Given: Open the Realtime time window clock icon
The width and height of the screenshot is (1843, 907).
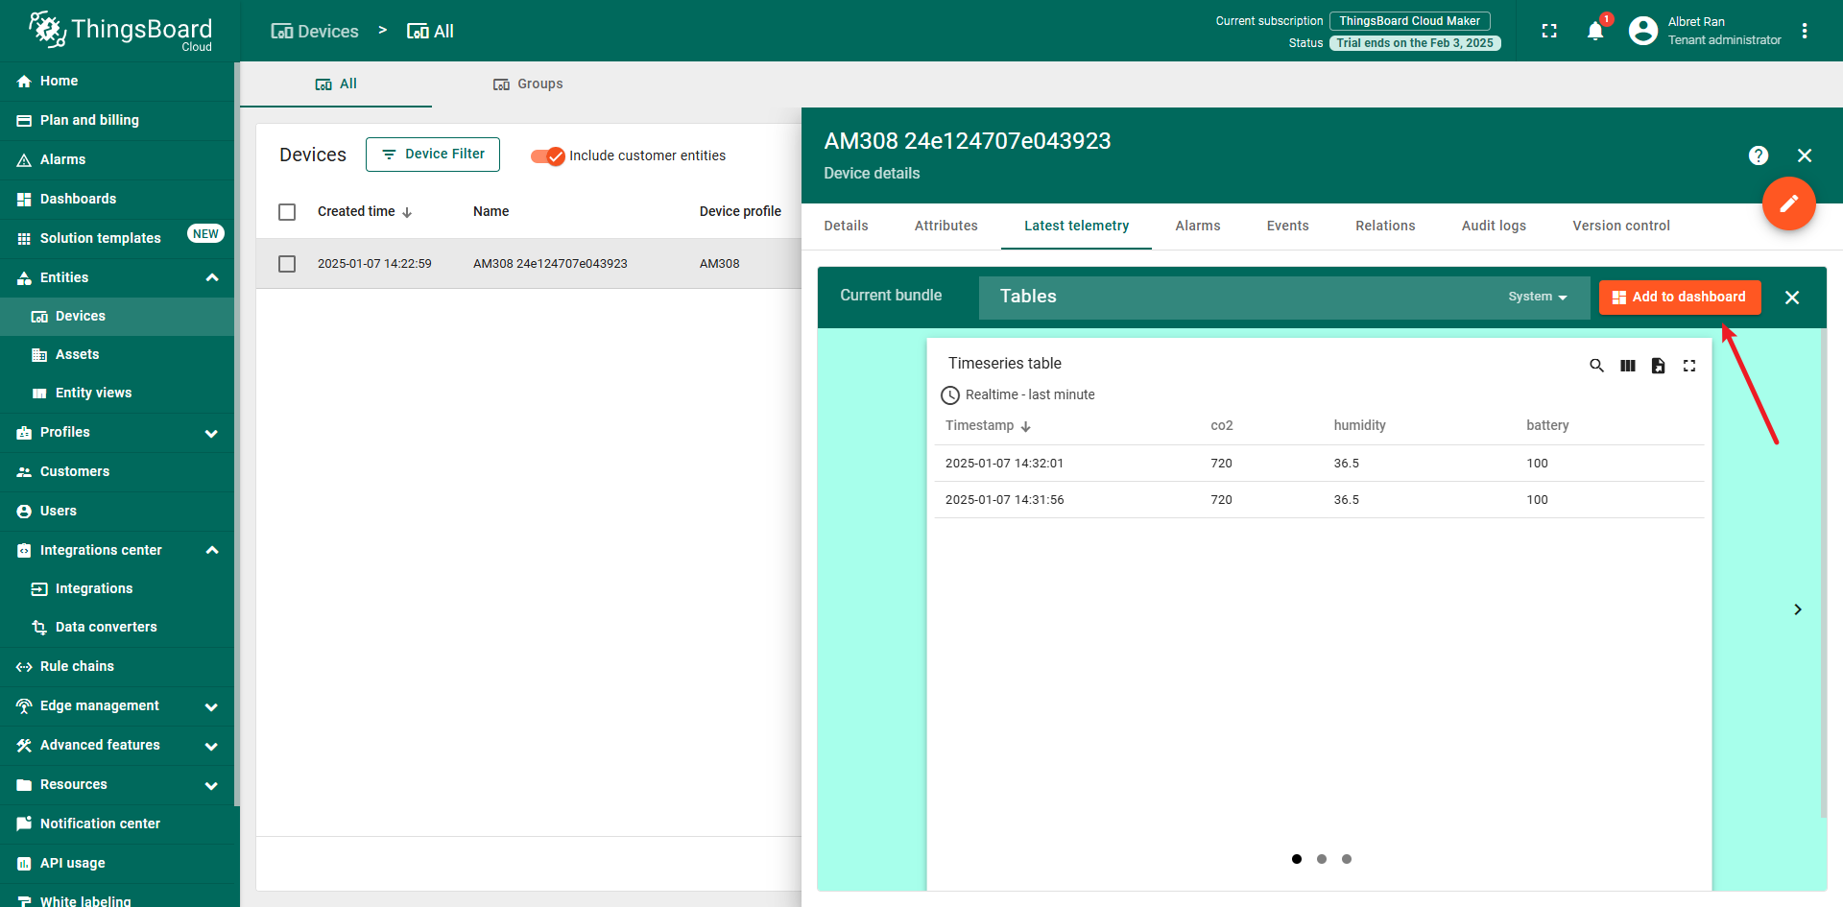Looking at the screenshot, I should coord(950,395).
